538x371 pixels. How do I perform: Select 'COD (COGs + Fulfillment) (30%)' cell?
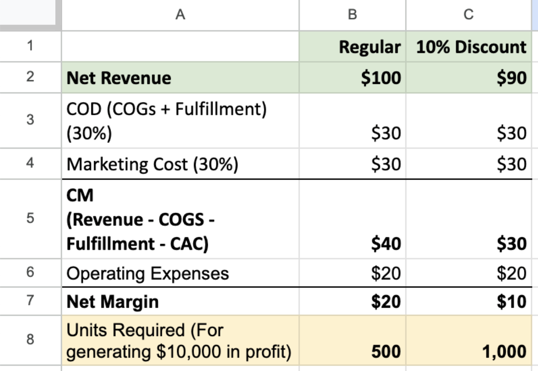pos(180,120)
